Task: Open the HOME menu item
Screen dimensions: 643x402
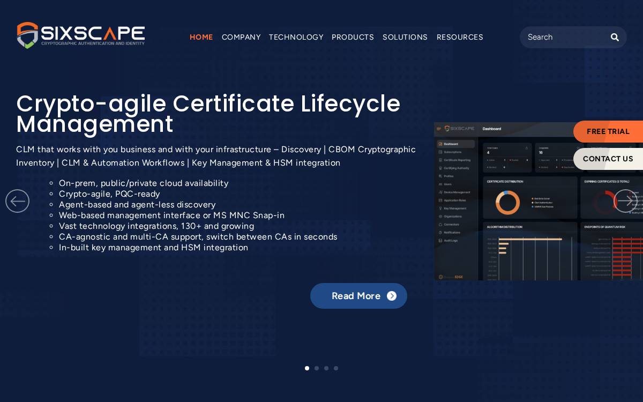Action: point(201,37)
